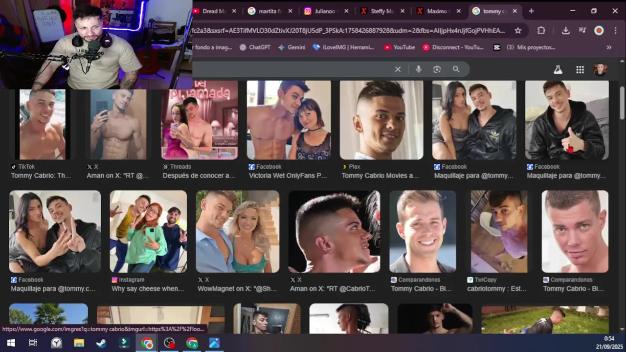Image resolution: width=626 pixels, height=352 pixels.
Task: Click "Tommy Cabrio: Th..." TikTok caption
Action: [x=41, y=176]
